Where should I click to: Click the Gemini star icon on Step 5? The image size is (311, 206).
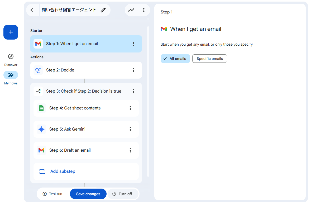click(41, 129)
